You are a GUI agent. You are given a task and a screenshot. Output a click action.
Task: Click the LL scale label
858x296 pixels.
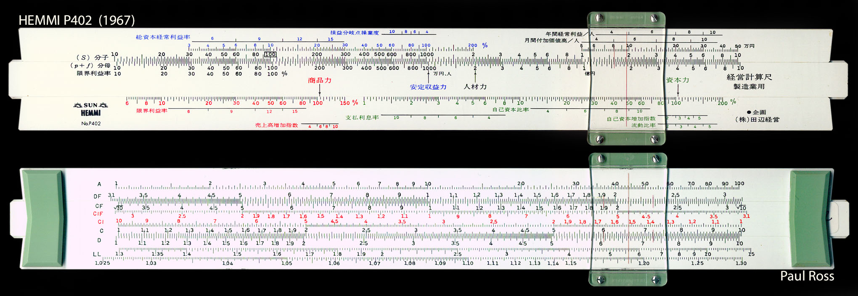[97, 254]
